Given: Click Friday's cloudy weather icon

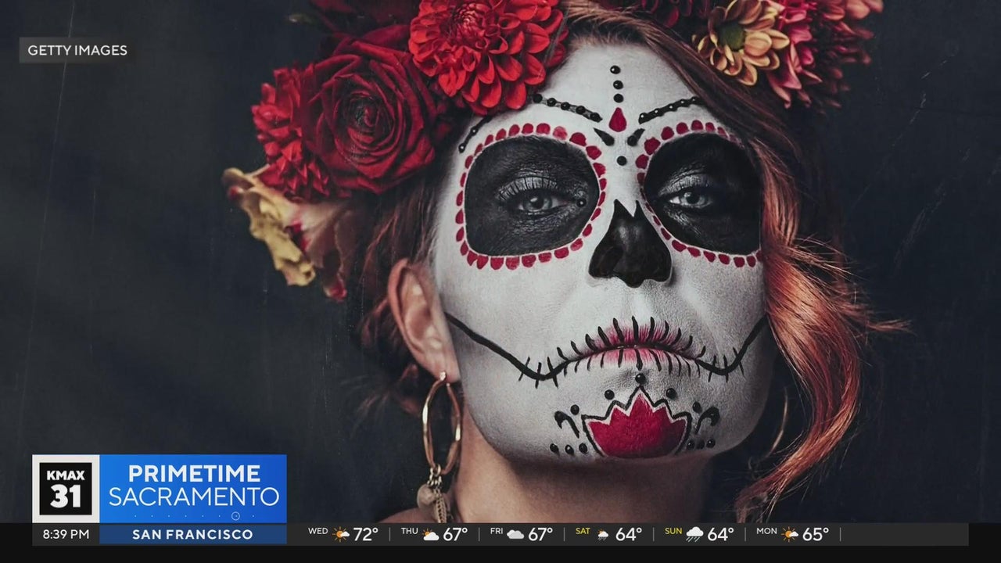Looking at the screenshot, I should coord(515,535).
